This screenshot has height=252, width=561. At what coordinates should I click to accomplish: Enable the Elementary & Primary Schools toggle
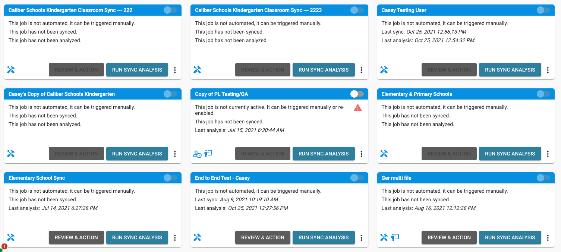(x=543, y=94)
